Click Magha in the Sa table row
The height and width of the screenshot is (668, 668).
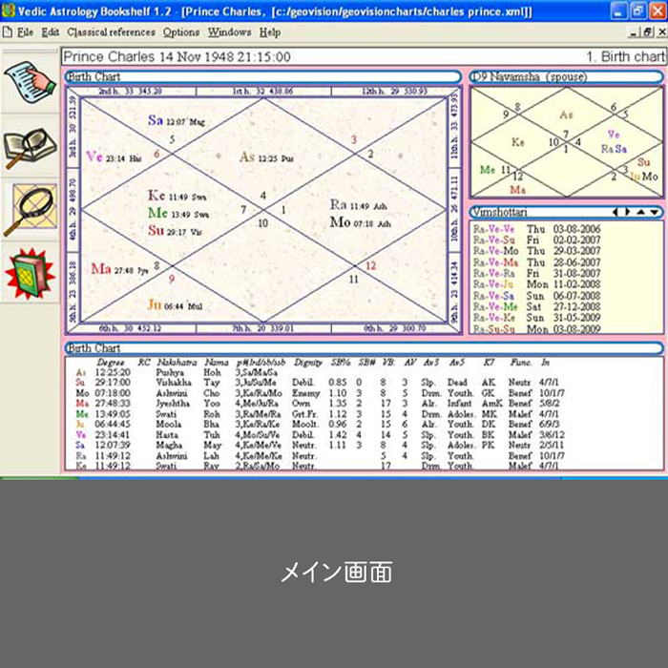(x=169, y=446)
